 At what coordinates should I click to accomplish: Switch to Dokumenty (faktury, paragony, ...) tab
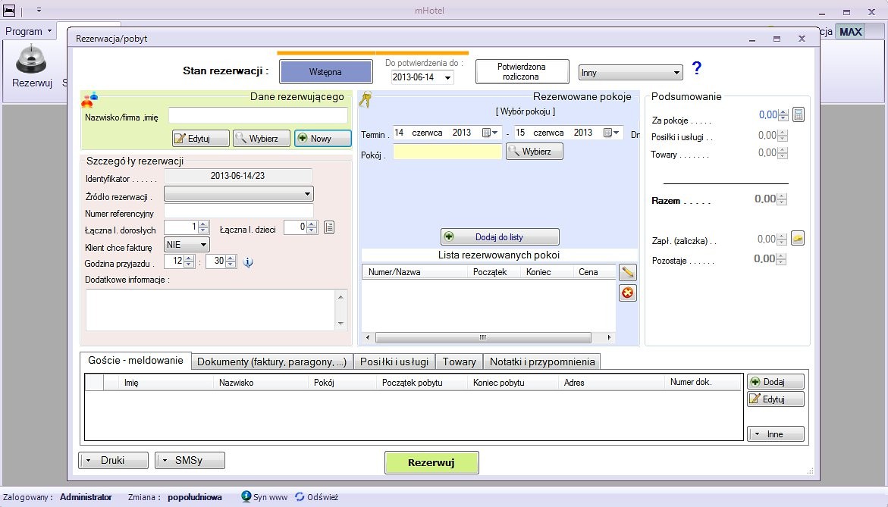pyautogui.click(x=271, y=362)
